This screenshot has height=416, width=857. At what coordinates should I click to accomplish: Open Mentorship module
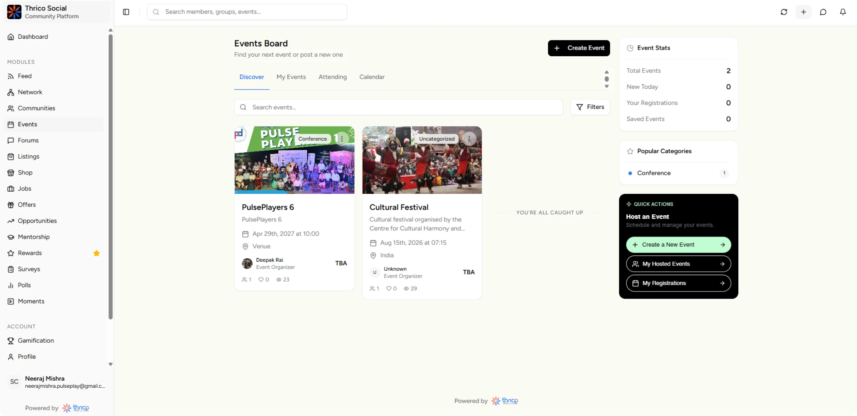click(x=54, y=237)
